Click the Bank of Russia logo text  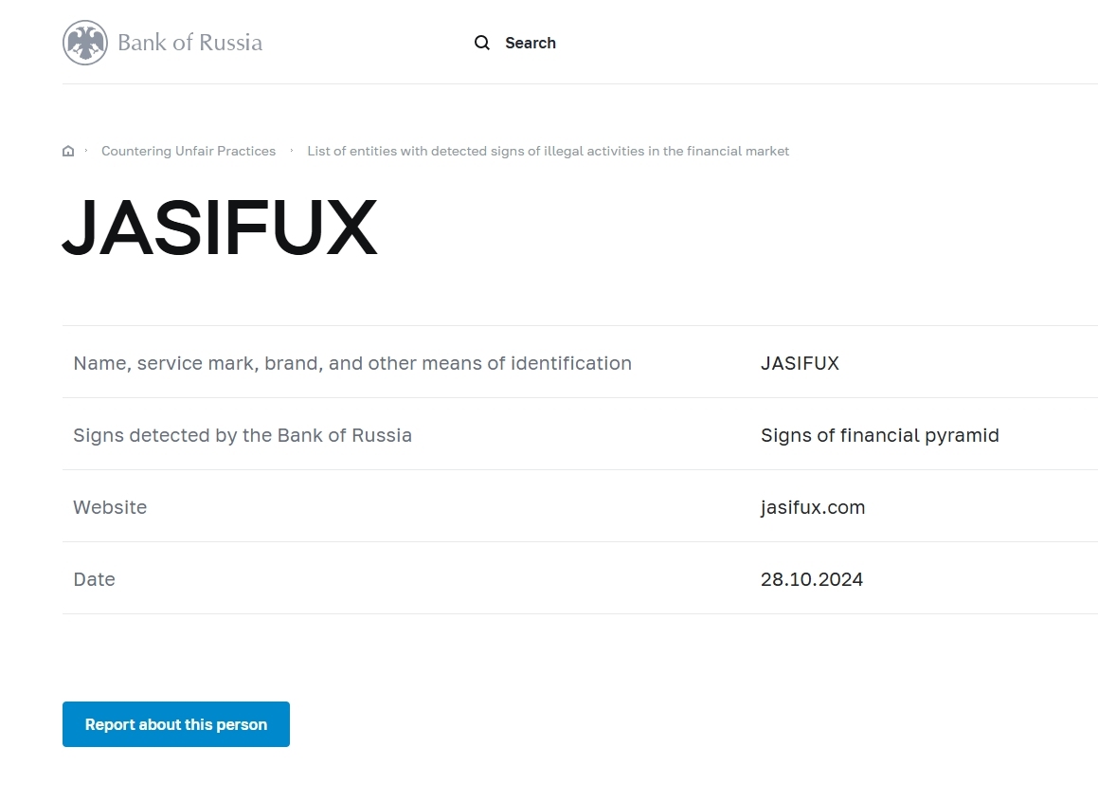click(189, 43)
